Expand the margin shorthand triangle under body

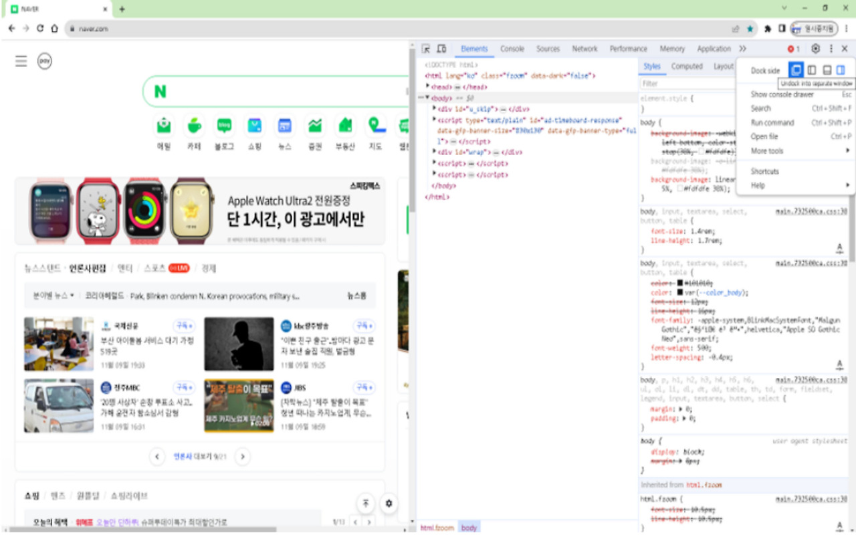point(681,408)
